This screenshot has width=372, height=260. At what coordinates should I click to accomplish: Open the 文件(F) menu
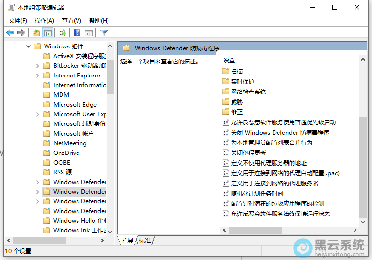tap(18, 21)
